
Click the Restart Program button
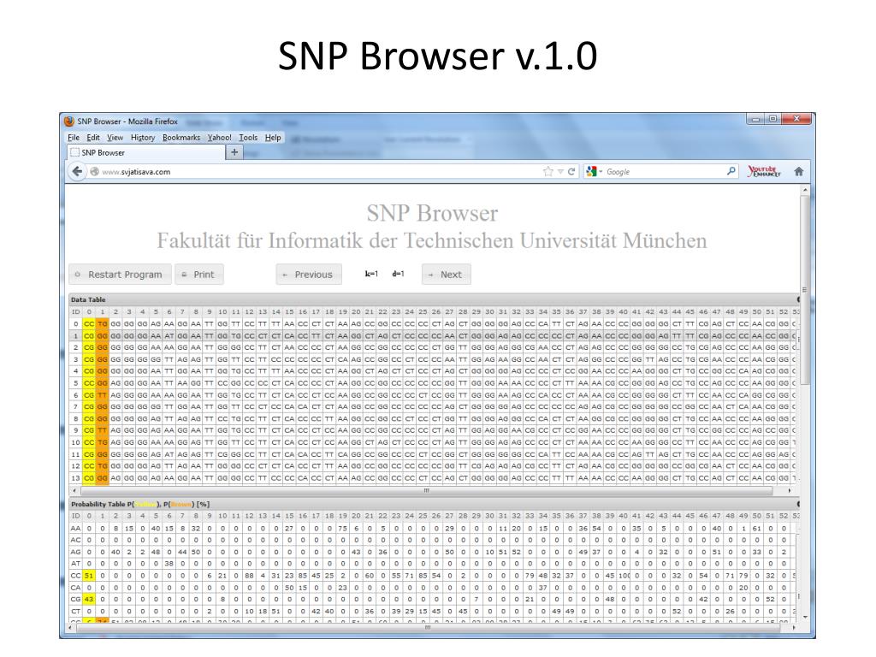pos(120,275)
